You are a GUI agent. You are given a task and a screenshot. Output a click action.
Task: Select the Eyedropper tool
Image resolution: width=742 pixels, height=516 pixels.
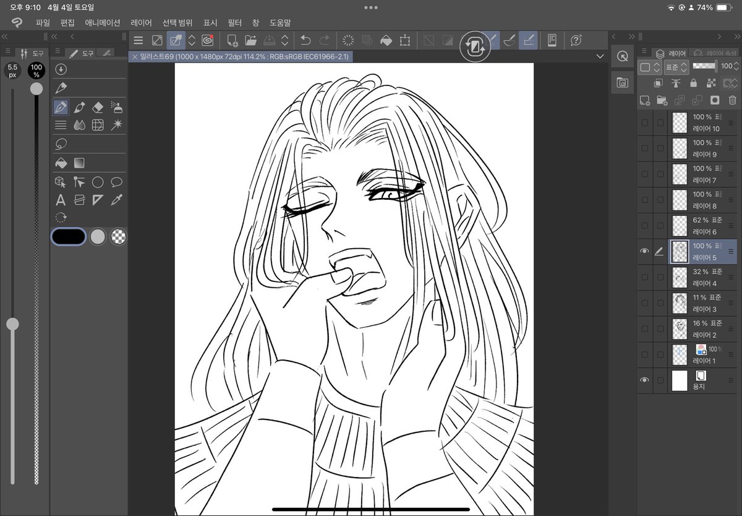tap(116, 200)
